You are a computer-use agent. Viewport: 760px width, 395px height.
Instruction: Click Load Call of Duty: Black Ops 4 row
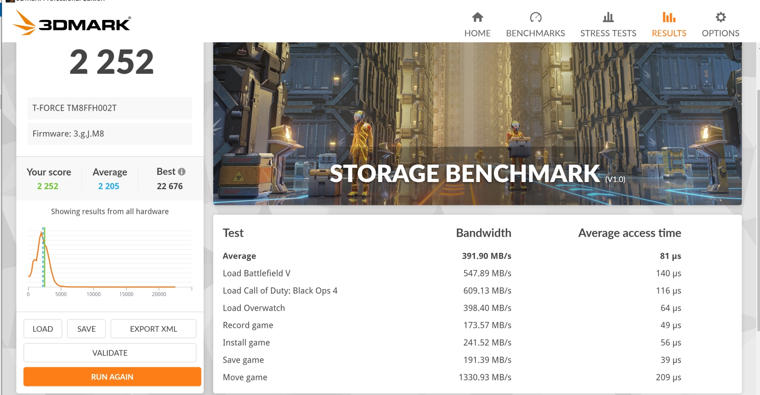[452, 290]
